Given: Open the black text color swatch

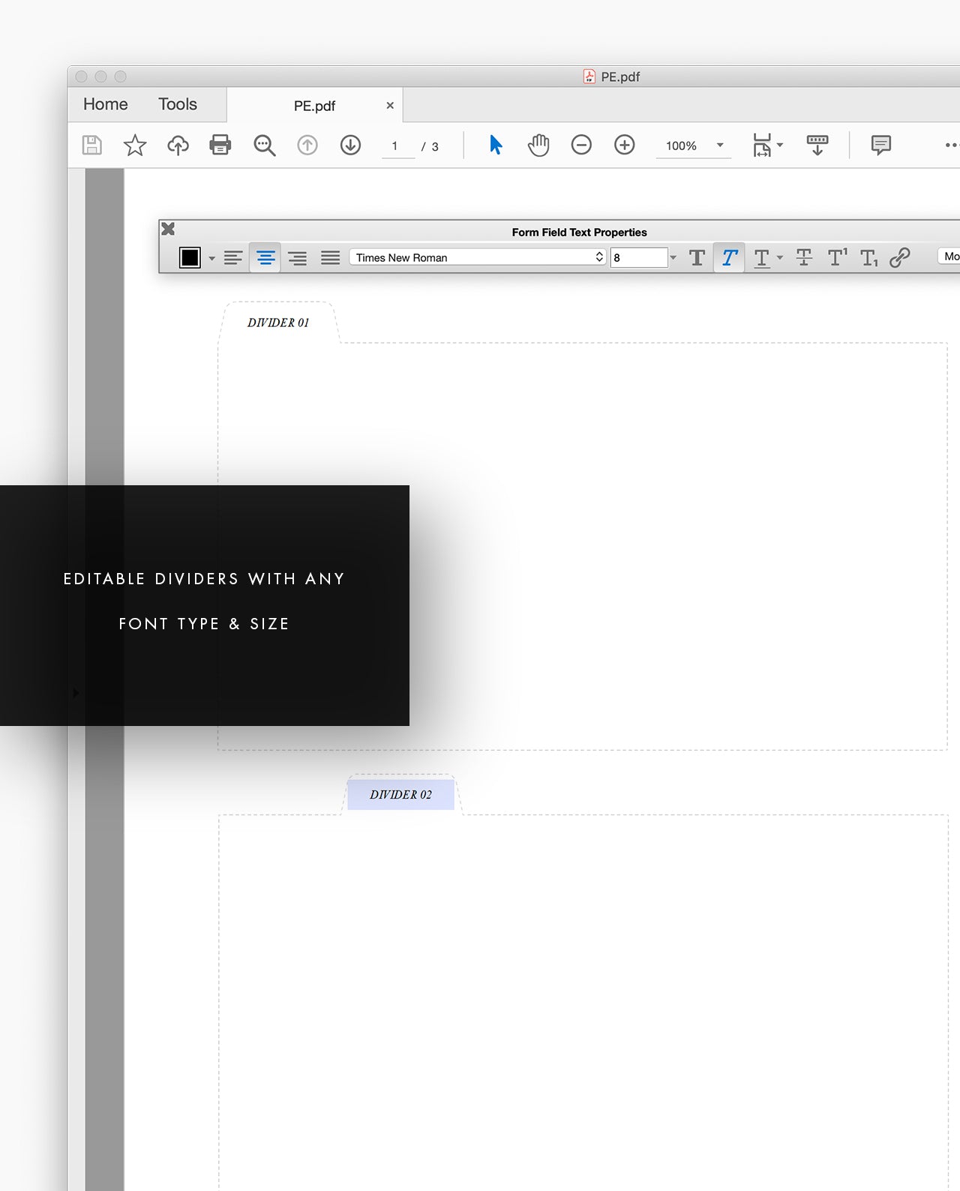Looking at the screenshot, I should pyautogui.click(x=190, y=258).
